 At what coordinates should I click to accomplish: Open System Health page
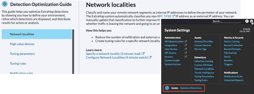(172, 61)
